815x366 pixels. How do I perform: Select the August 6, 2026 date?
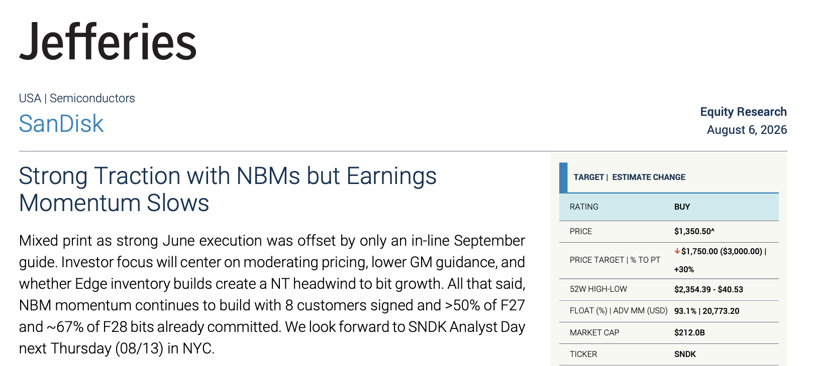747,130
